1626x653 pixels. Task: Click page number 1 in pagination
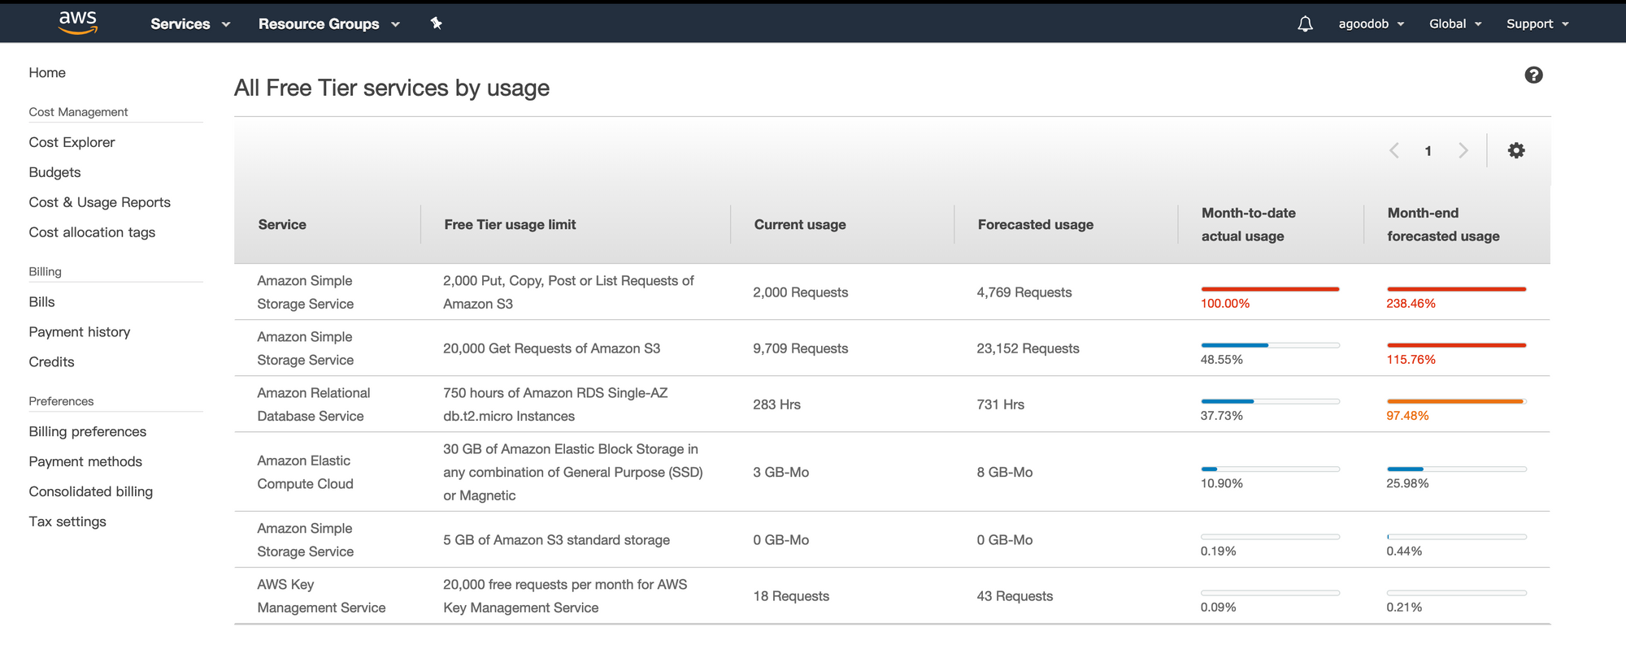point(1428,151)
